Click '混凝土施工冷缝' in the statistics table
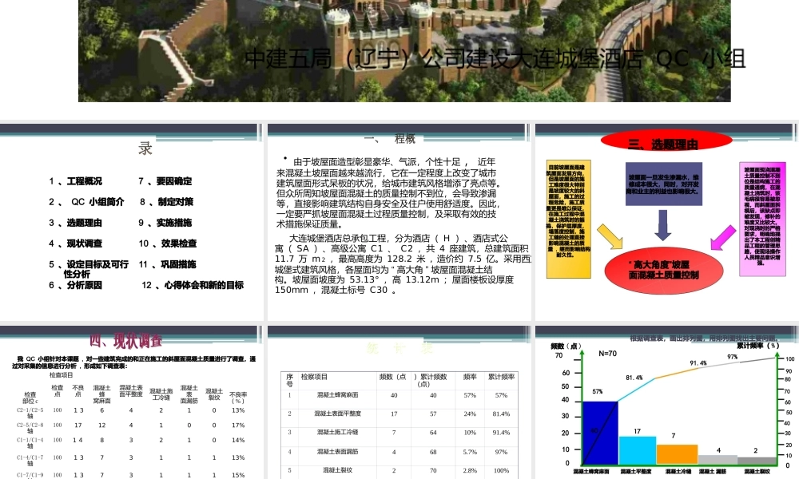 click(x=337, y=432)
